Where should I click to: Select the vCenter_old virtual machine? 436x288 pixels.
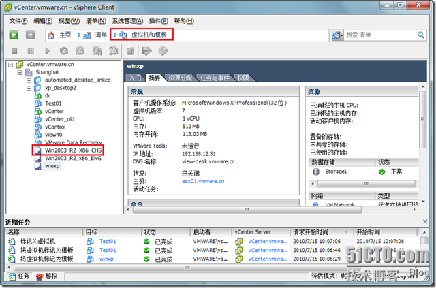pyautogui.click(x=59, y=119)
